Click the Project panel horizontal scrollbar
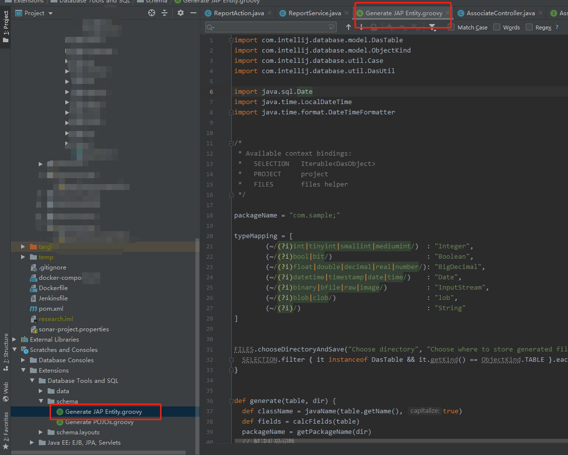Screen dimensions: 568x455 (x=99, y=453)
